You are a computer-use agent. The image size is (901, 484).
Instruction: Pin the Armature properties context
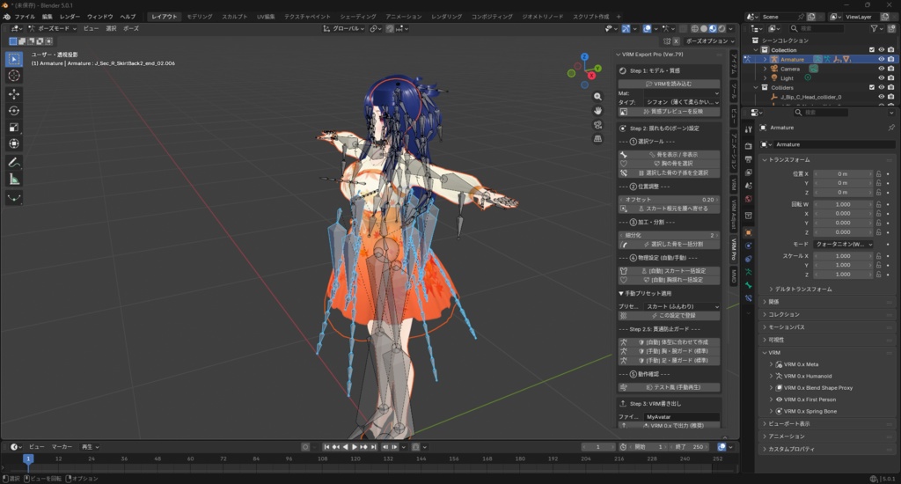pos(891,128)
